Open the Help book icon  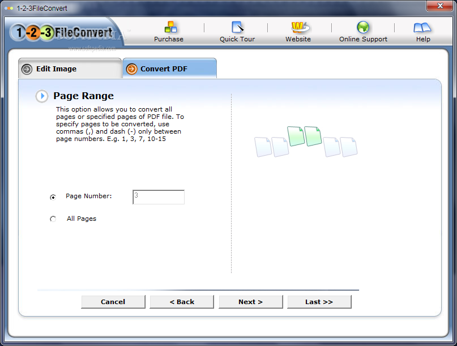pyautogui.click(x=422, y=27)
